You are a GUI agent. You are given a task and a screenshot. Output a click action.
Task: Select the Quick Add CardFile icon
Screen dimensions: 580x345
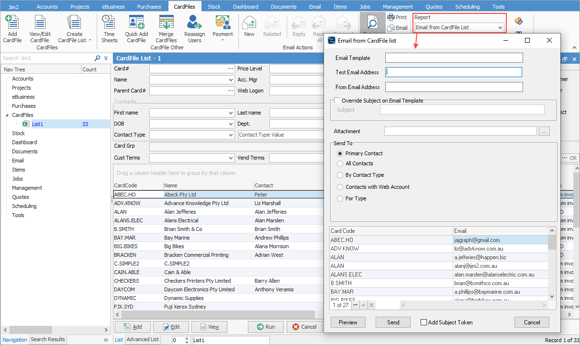pos(136,23)
